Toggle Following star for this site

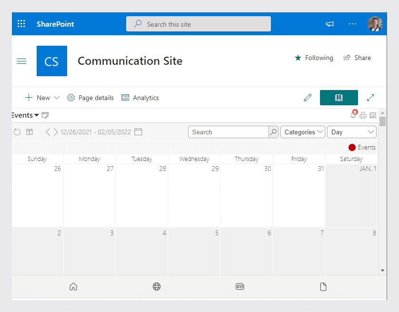314,58
